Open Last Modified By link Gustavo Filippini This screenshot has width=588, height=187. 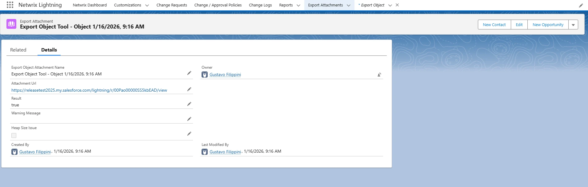[x=225, y=152]
